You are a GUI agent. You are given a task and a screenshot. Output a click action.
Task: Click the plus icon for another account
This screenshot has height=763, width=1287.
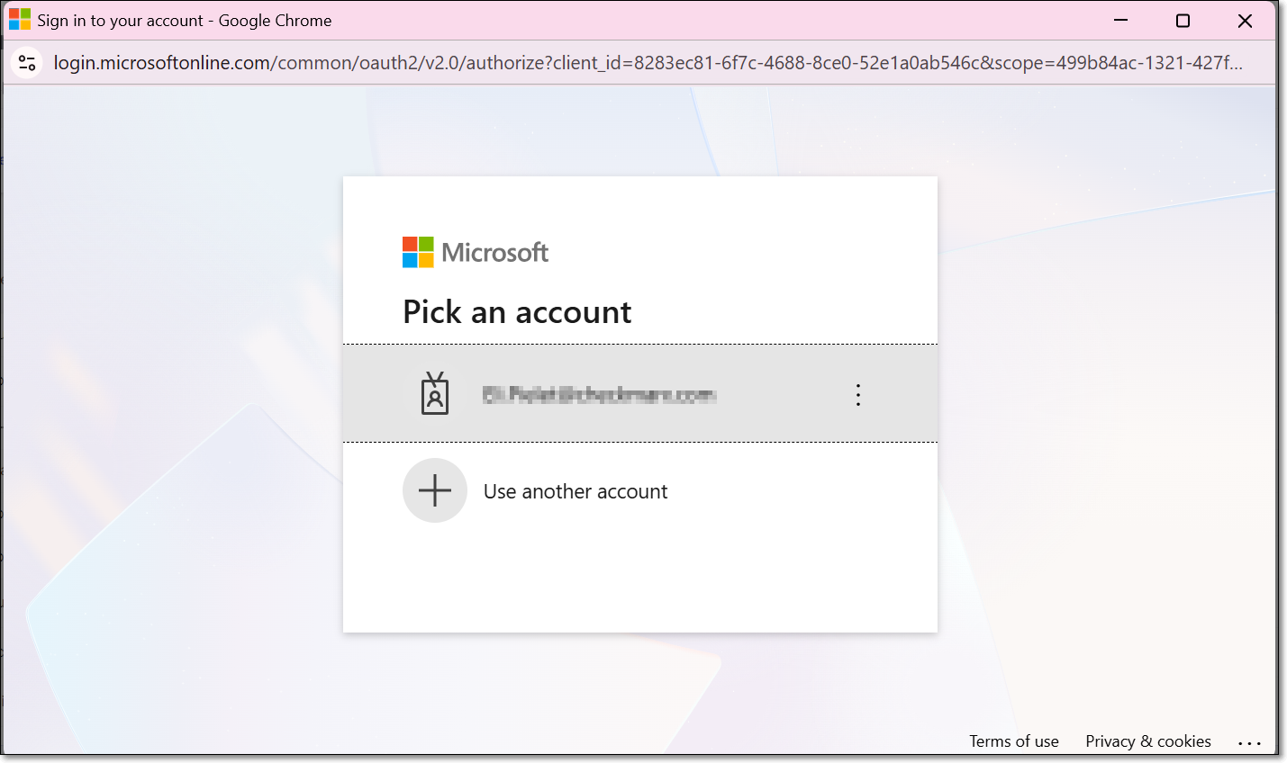435,491
